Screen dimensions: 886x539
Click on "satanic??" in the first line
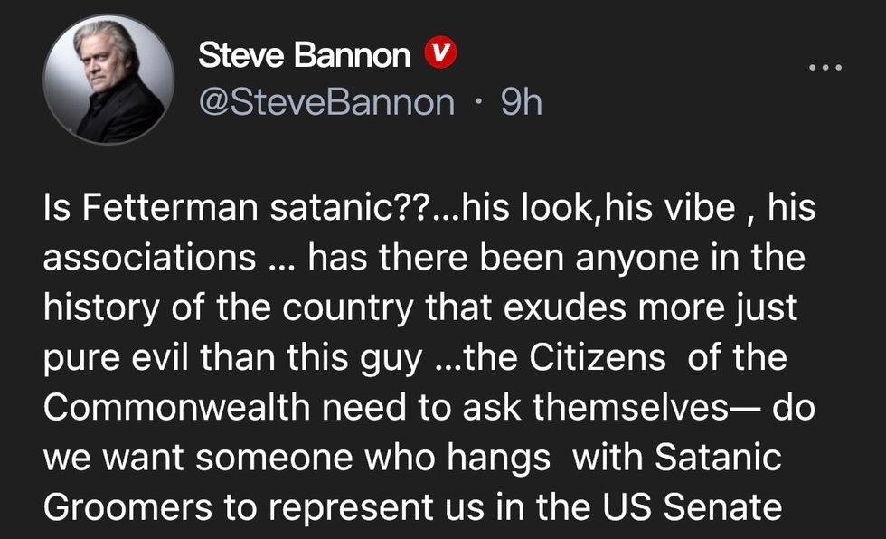coord(351,207)
